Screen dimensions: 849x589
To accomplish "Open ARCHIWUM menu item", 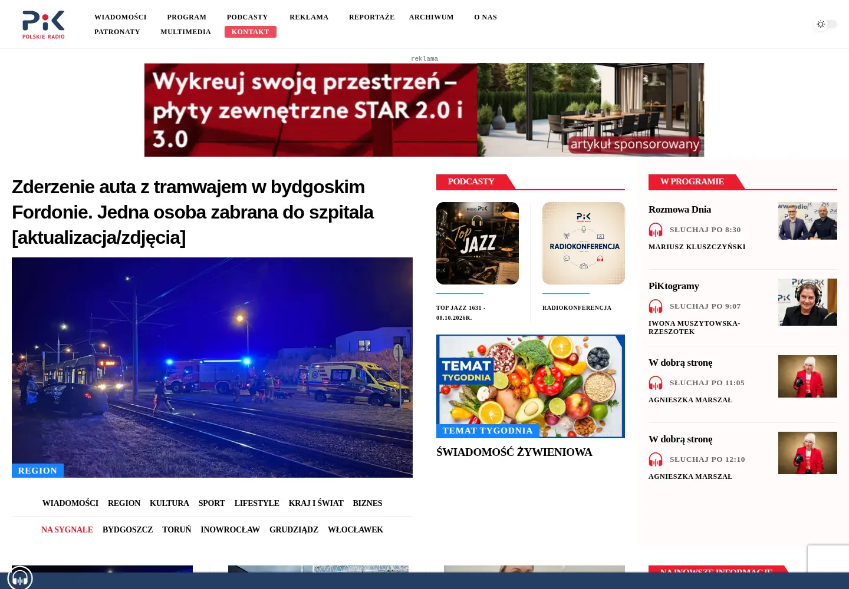I will click(432, 17).
